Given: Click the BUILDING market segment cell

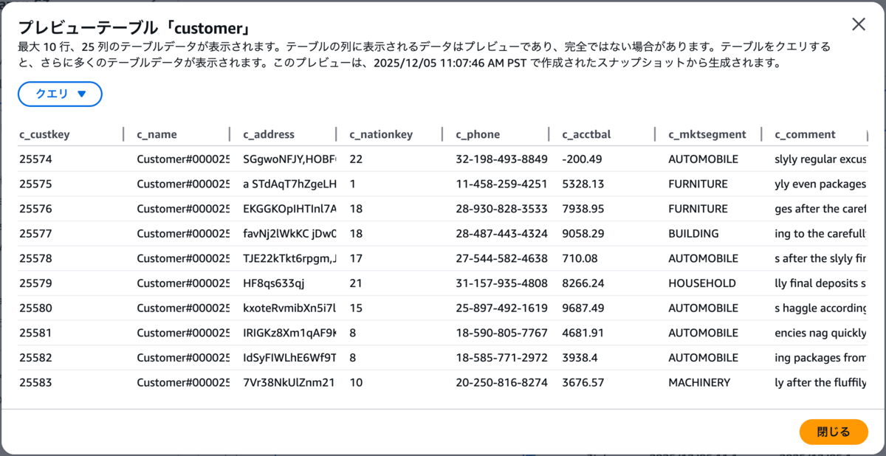Looking at the screenshot, I should (693, 233).
